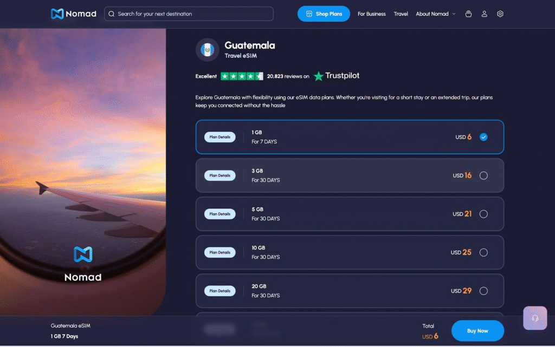Expand the About Nomad dropdown
The image size is (555, 347).
tap(436, 14)
